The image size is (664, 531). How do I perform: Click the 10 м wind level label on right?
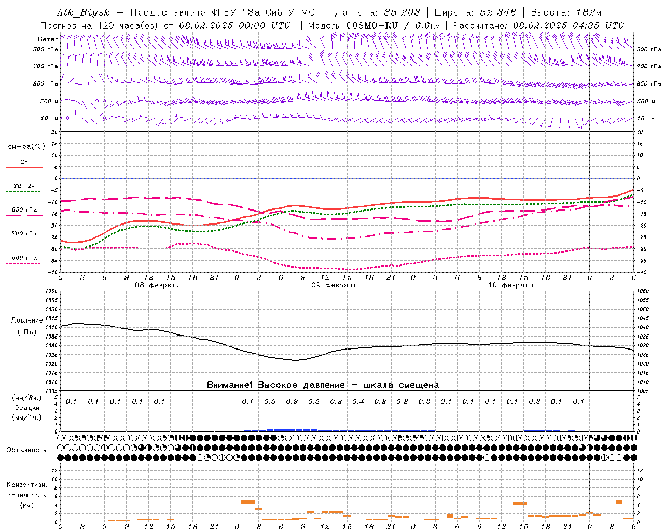tap(645, 118)
